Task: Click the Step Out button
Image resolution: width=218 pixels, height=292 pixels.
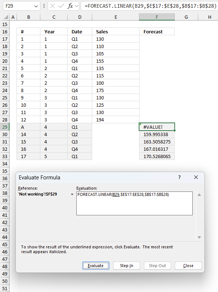Action: tap(157, 266)
